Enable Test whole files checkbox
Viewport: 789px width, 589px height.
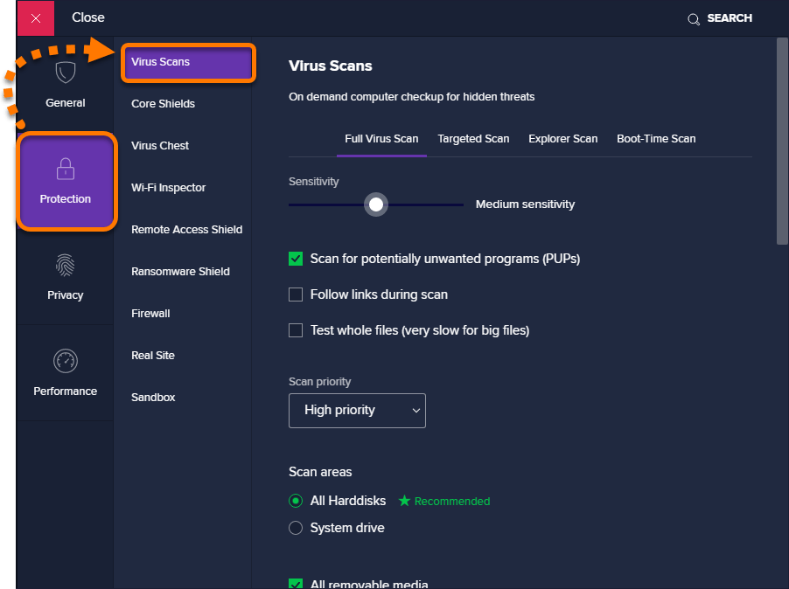coord(296,330)
